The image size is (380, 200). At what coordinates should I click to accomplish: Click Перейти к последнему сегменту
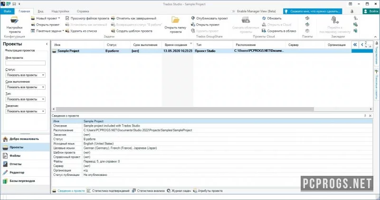click(335, 25)
